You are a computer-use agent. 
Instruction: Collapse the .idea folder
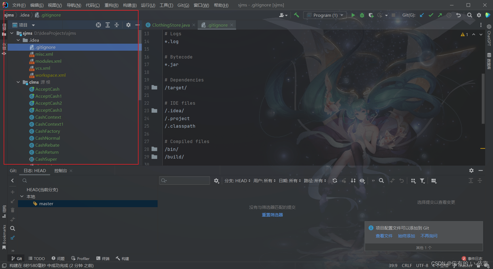click(19, 40)
